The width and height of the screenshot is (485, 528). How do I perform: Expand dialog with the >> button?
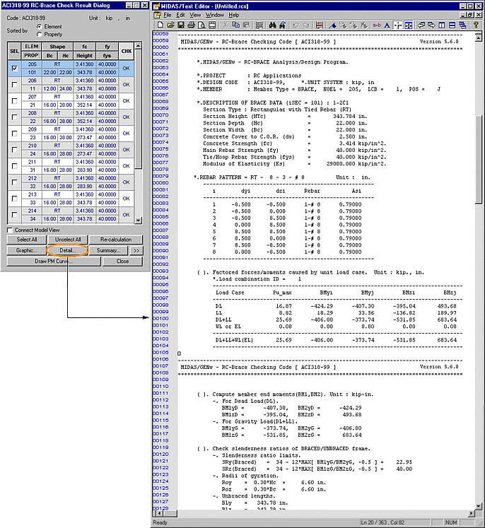[136, 250]
